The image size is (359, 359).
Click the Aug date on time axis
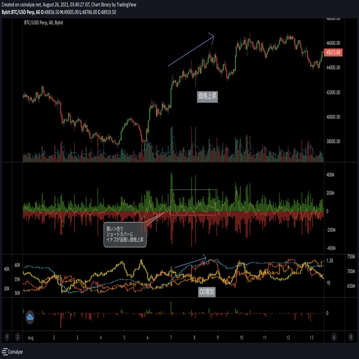31,338
